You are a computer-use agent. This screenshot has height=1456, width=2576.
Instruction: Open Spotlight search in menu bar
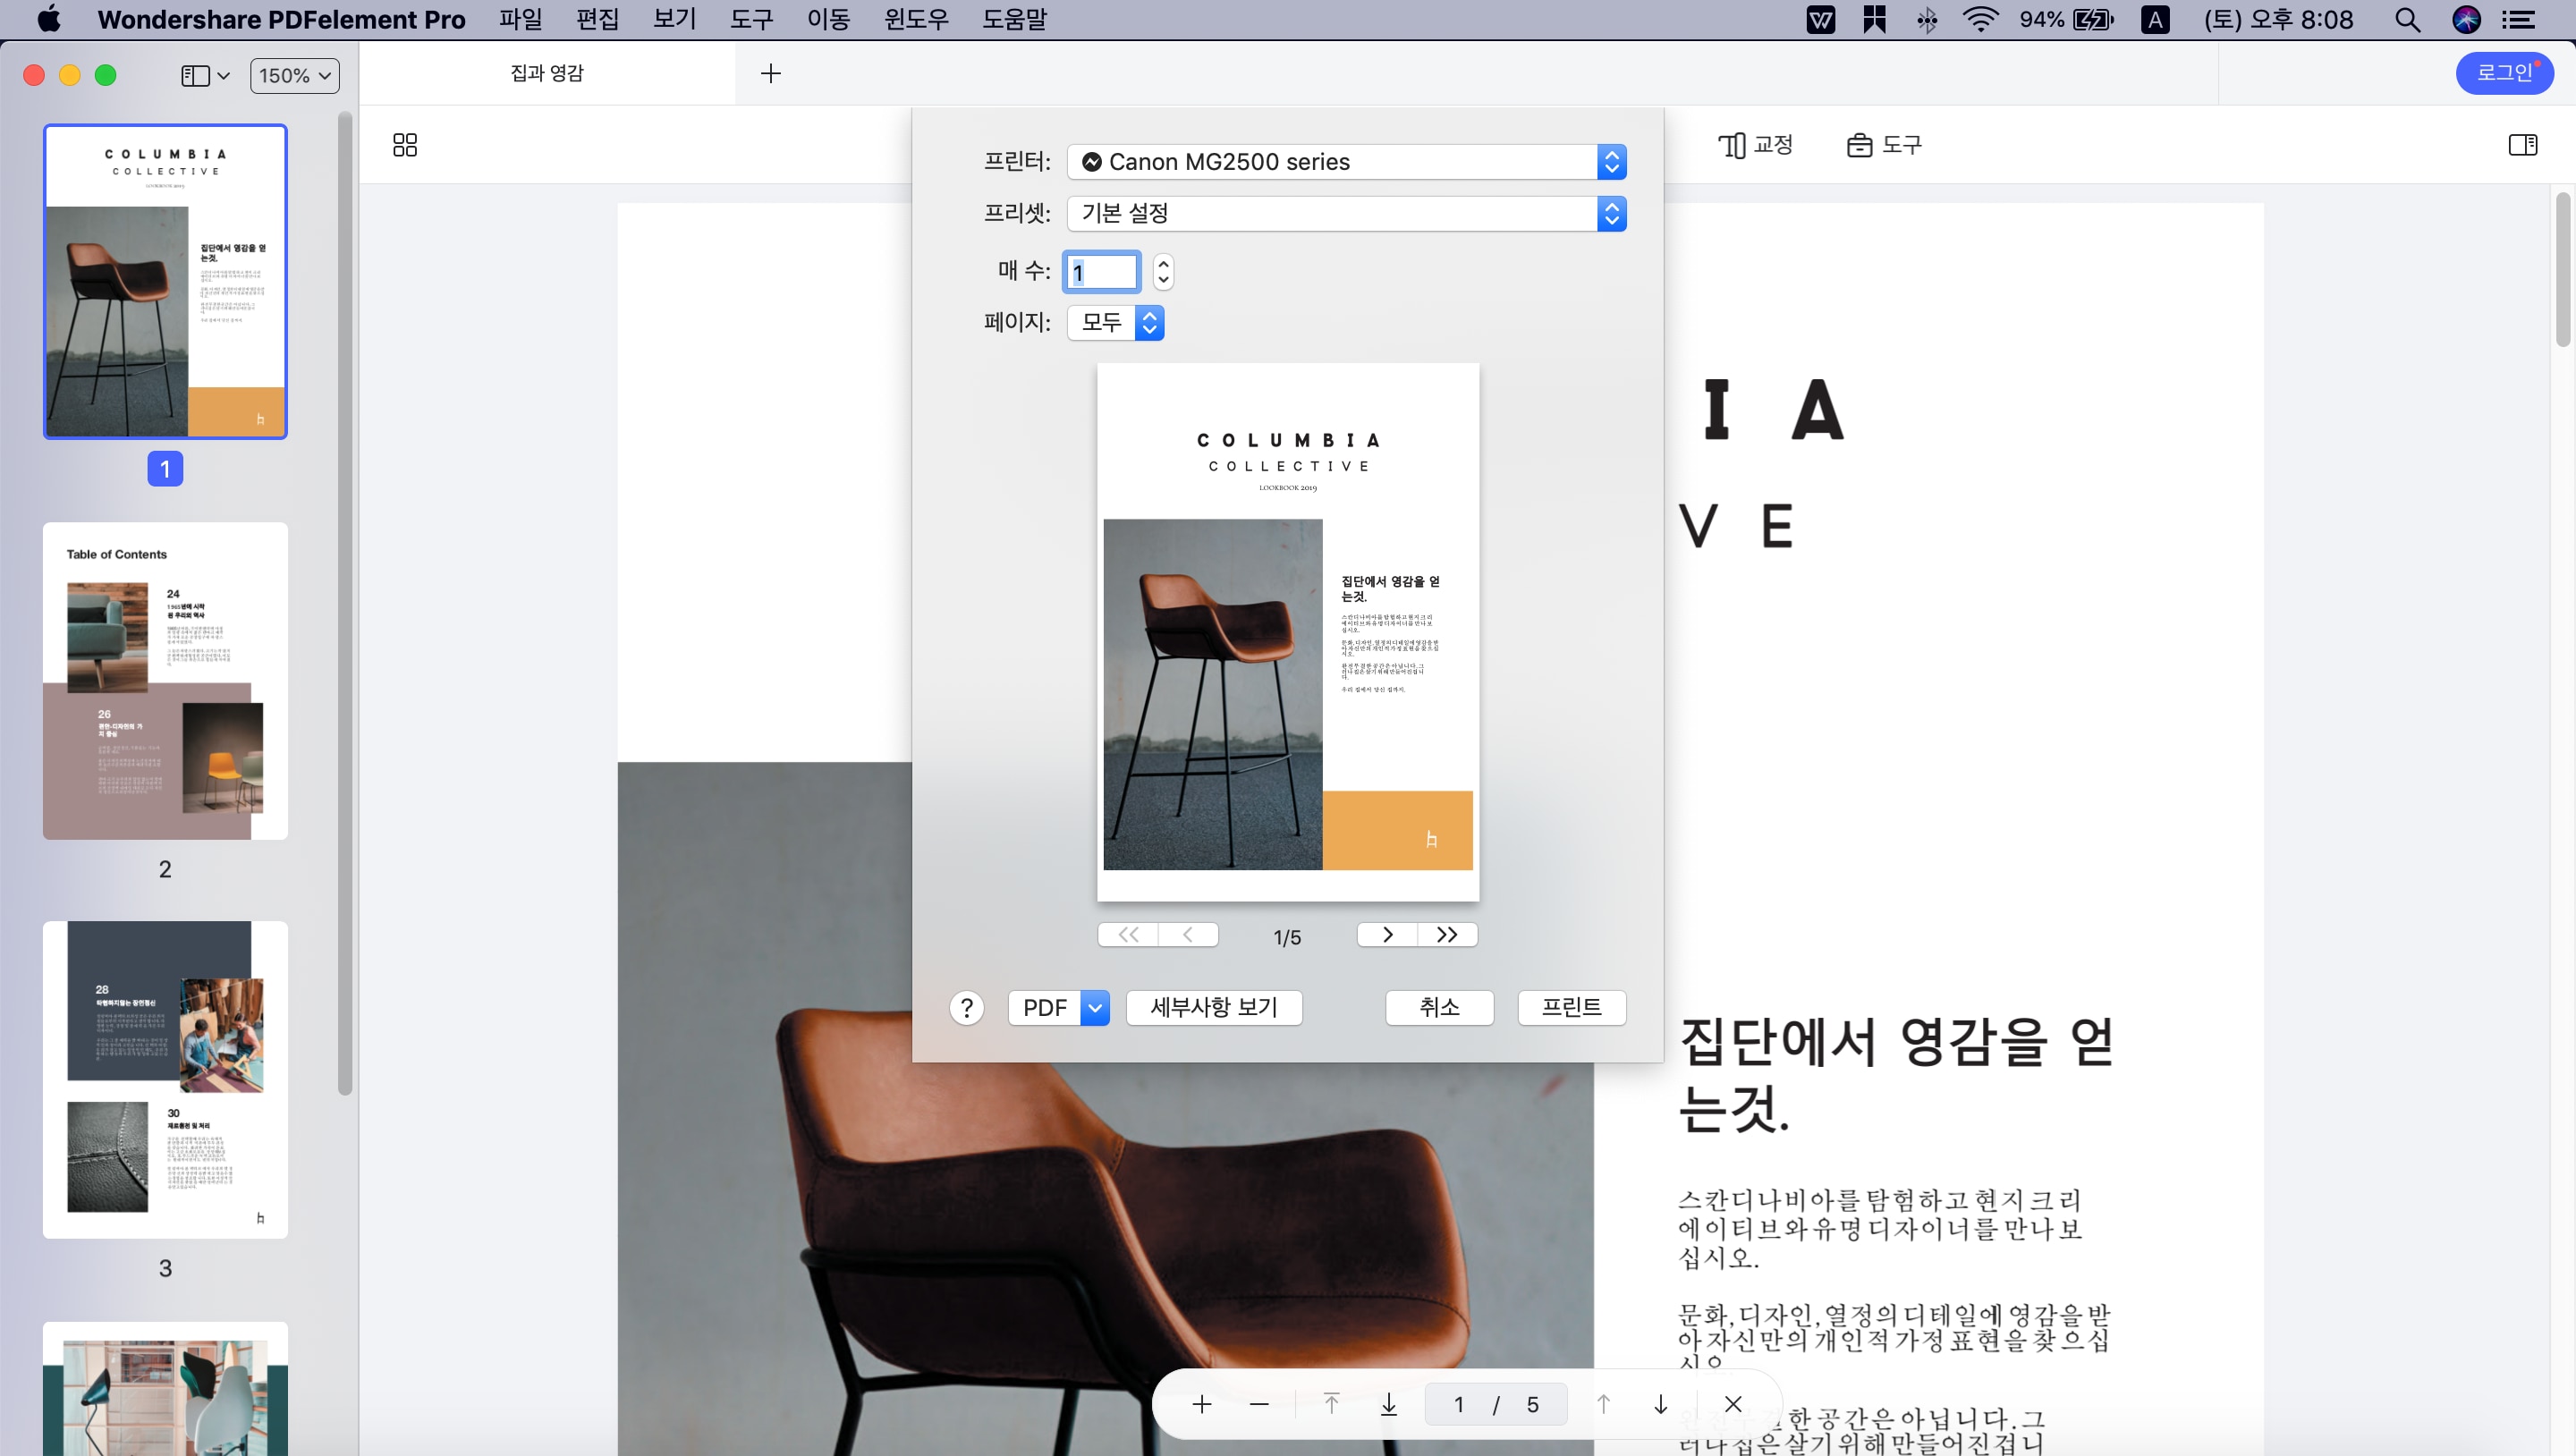coord(2408,19)
